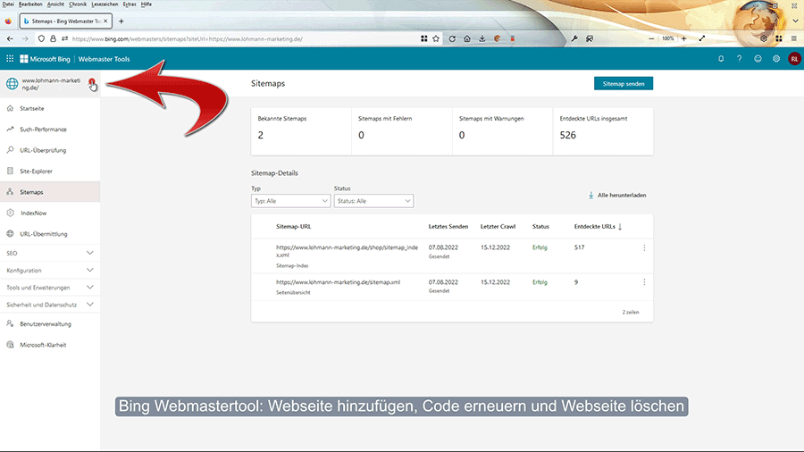Screen dimensions: 804x452
Task: Bookmark the page with the star icon
Action: (436, 39)
